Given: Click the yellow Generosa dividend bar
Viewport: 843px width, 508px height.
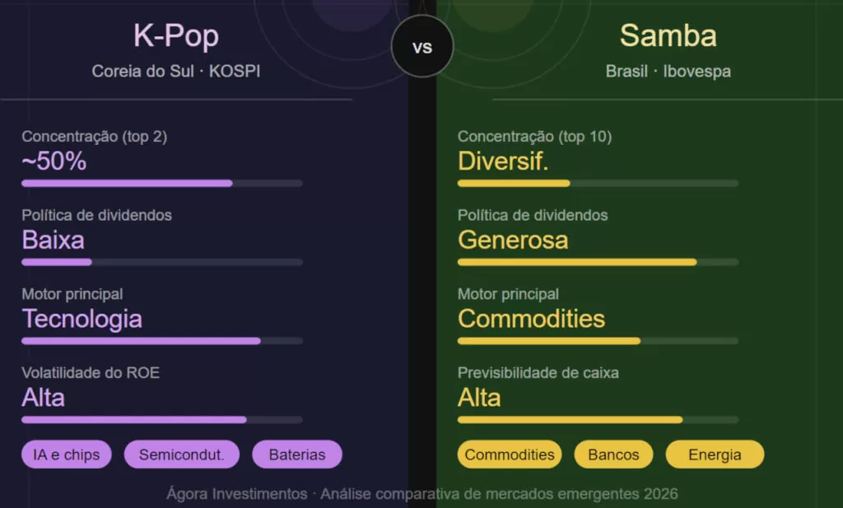Looking at the screenshot, I should pos(598,262).
